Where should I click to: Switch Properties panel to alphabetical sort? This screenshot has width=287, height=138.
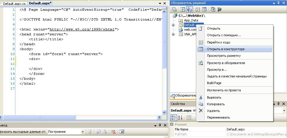tap(180, 117)
